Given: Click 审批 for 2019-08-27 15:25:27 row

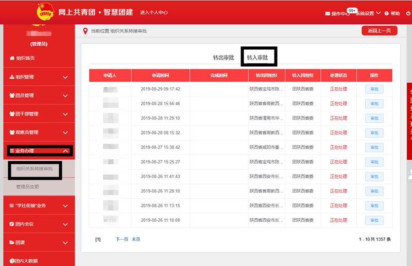Looking at the screenshot, I should 374,162.
